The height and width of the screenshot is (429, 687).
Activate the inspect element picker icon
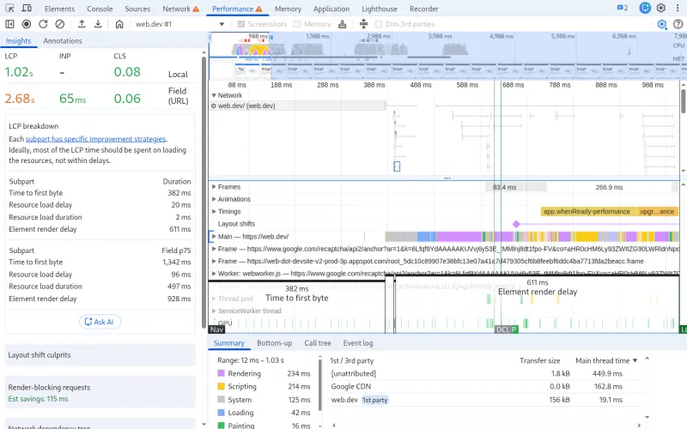pos(9,9)
